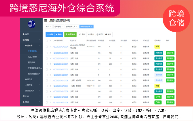Open 帮助 help from the toolbar
The width and height of the screenshot is (193, 121).
(108, 34)
